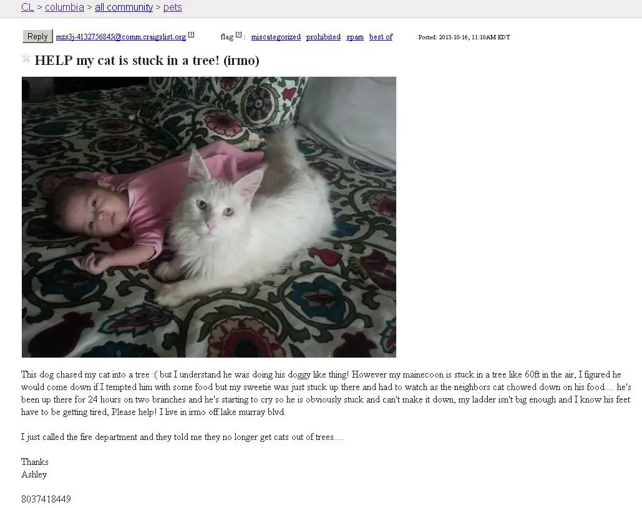Viewport: 642px width, 508px height.
Task: Click the phone number 8037418449
Action: point(46,499)
